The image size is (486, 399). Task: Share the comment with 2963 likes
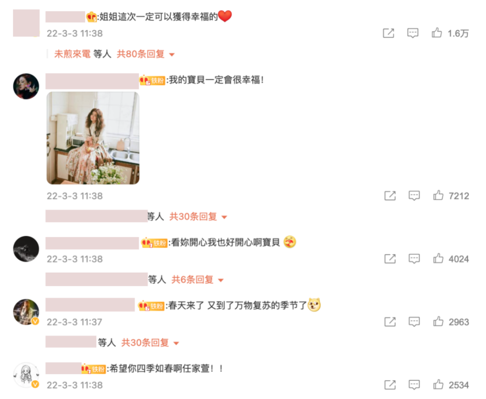click(x=390, y=322)
